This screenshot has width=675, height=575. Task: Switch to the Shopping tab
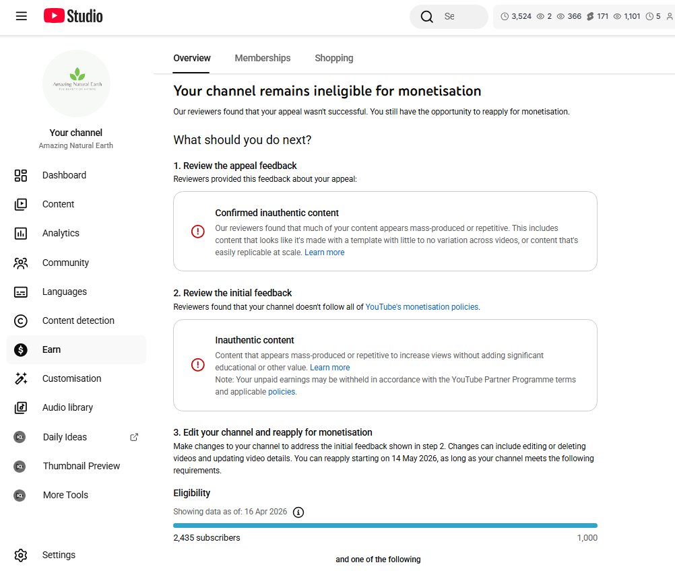(333, 58)
